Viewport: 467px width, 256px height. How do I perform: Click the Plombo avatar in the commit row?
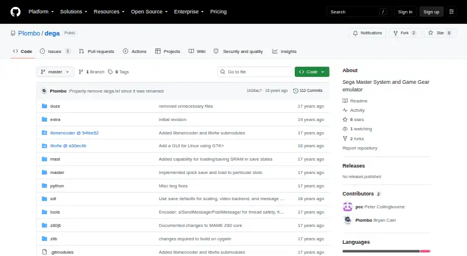(x=44, y=91)
